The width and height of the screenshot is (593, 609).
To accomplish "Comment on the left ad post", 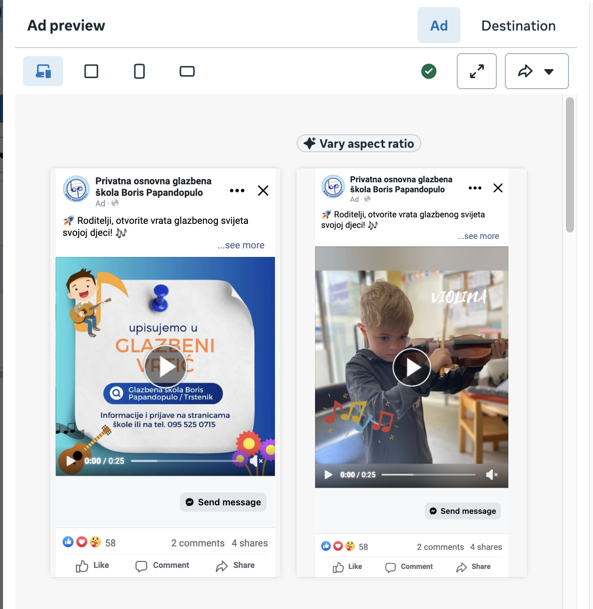I will [x=162, y=565].
